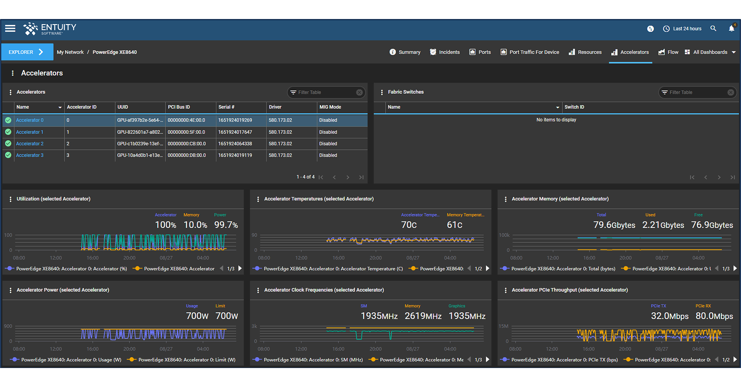The image size is (741, 387).
Task: Open the Resources dashboard
Action: click(x=585, y=52)
